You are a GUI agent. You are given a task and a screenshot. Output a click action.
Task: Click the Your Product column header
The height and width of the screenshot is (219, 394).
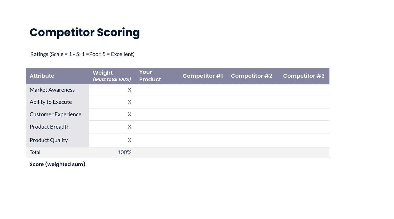(150, 76)
